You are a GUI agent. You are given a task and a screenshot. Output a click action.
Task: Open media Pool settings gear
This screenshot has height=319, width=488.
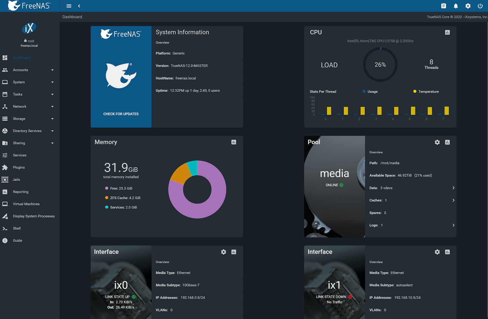point(437,142)
